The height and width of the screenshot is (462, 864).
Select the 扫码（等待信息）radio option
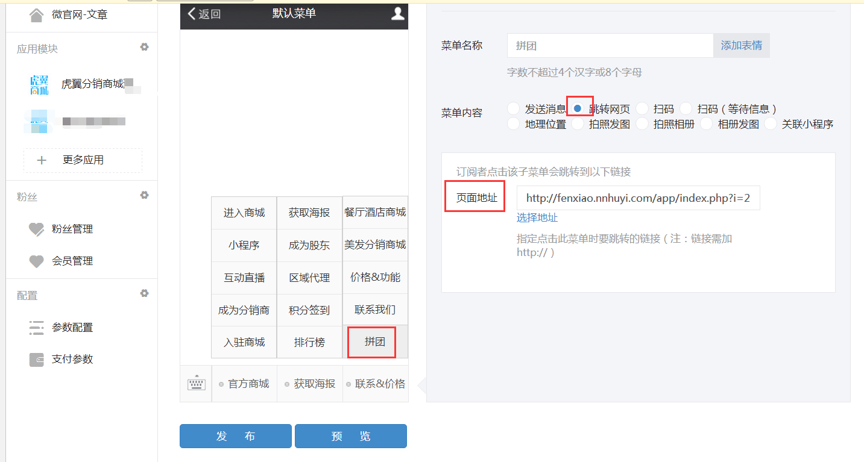click(x=686, y=108)
